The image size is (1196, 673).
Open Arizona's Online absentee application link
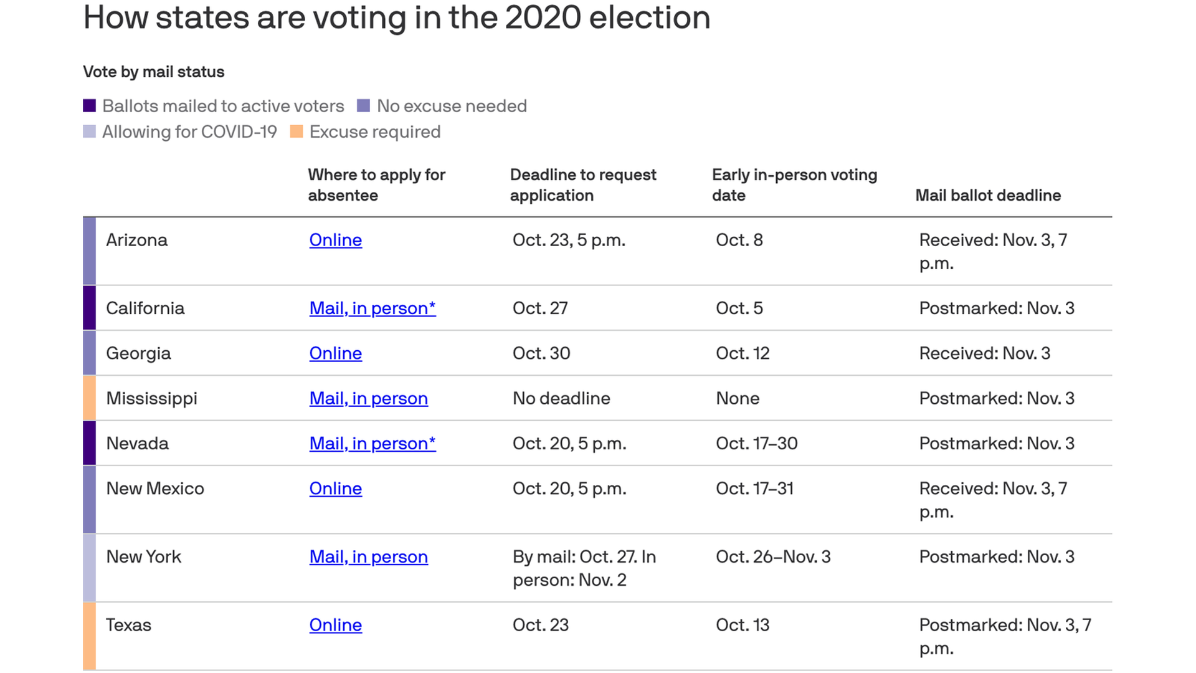(x=335, y=240)
